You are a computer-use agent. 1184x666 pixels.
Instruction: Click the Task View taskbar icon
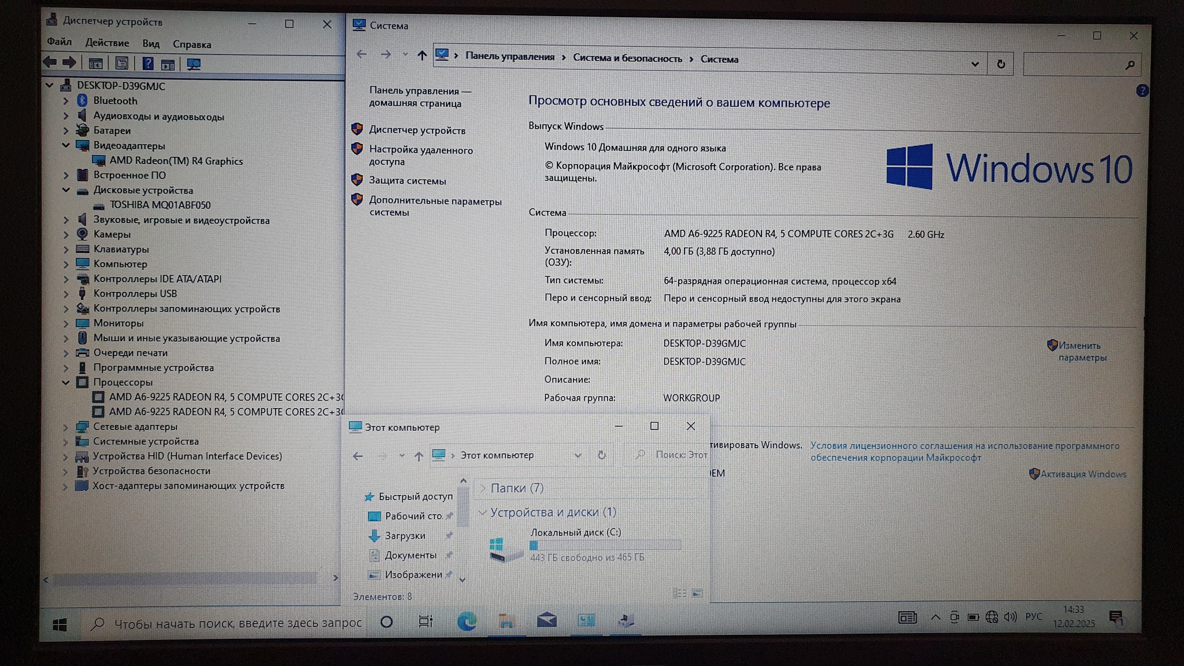425,621
